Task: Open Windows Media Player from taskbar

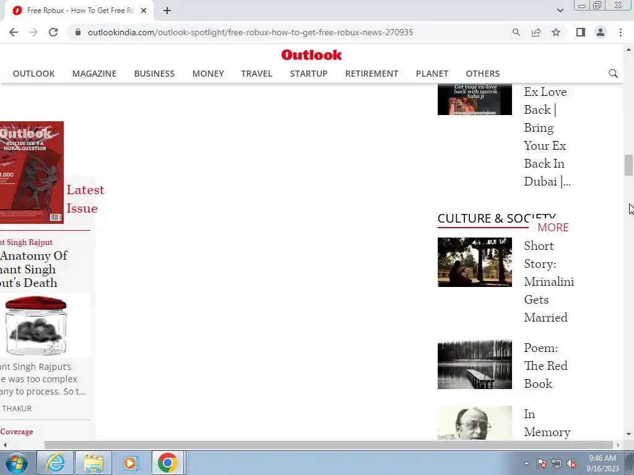Action: click(x=131, y=463)
